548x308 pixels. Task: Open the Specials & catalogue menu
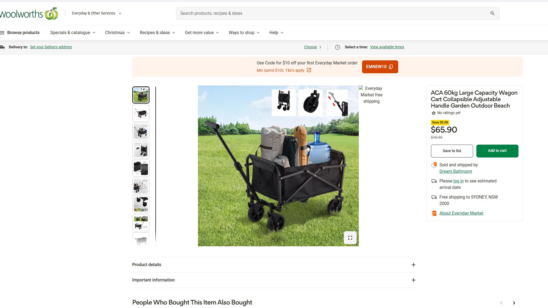[73, 33]
